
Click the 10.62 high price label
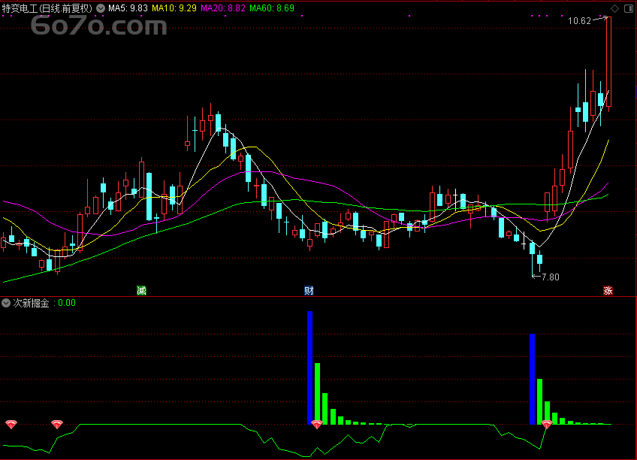tap(579, 21)
